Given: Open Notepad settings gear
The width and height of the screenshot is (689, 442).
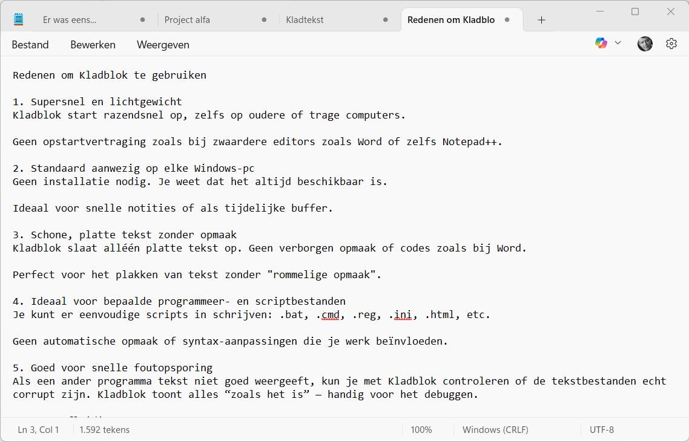Looking at the screenshot, I should [671, 44].
